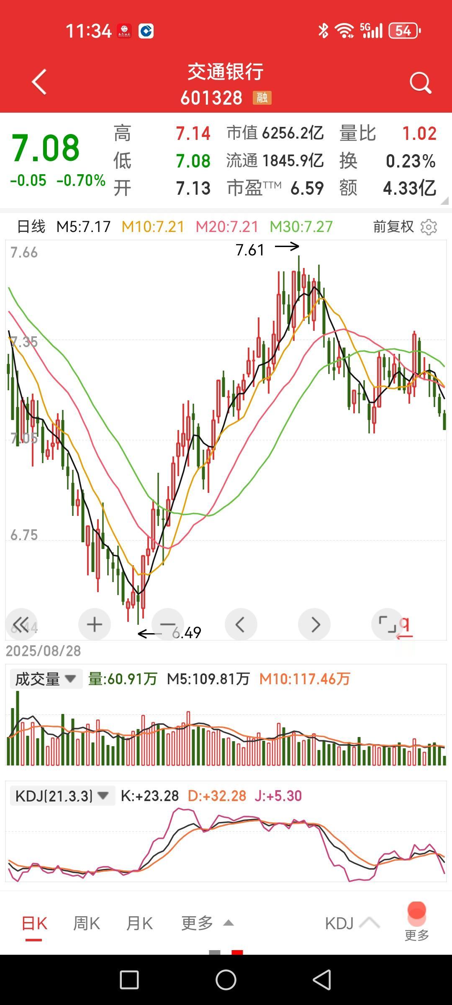Enter fullscreen chart mode icon
The width and height of the screenshot is (452, 1005).
pyautogui.click(x=387, y=624)
